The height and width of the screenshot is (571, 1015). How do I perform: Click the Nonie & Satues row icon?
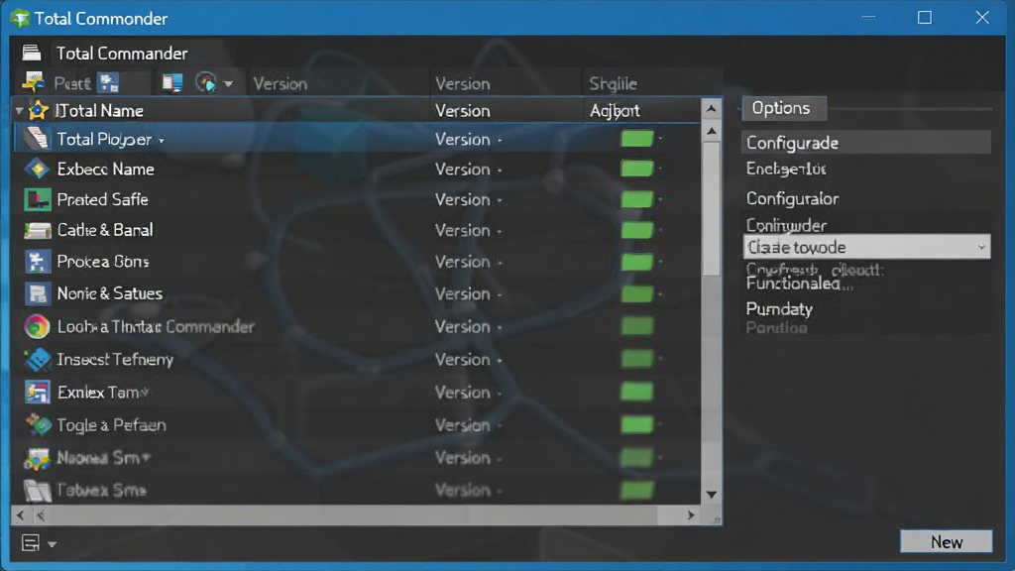click(x=37, y=293)
